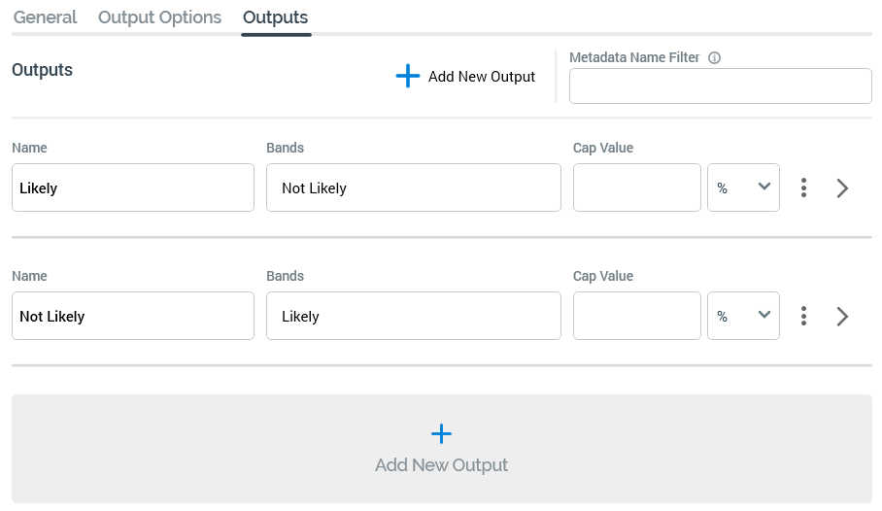882x511 pixels.
Task: Click the Cap Value field in first row
Action: (x=636, y=187)
